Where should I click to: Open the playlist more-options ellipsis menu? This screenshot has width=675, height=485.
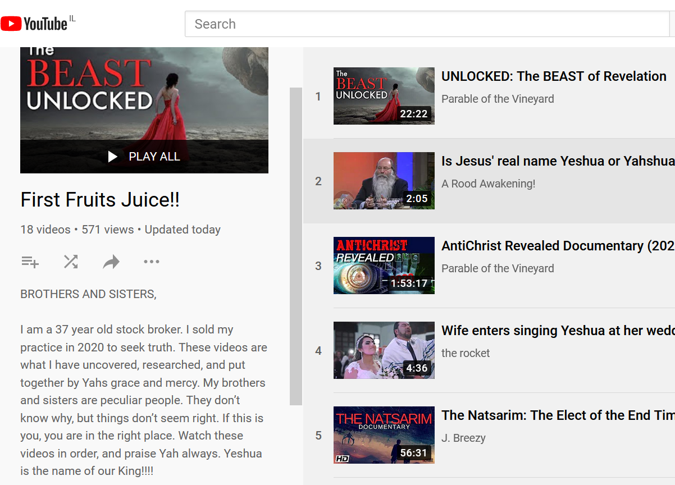coord(151,262)
